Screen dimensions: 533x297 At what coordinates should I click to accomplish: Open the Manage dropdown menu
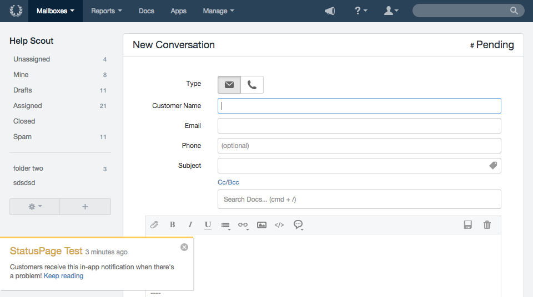point(219,11)
